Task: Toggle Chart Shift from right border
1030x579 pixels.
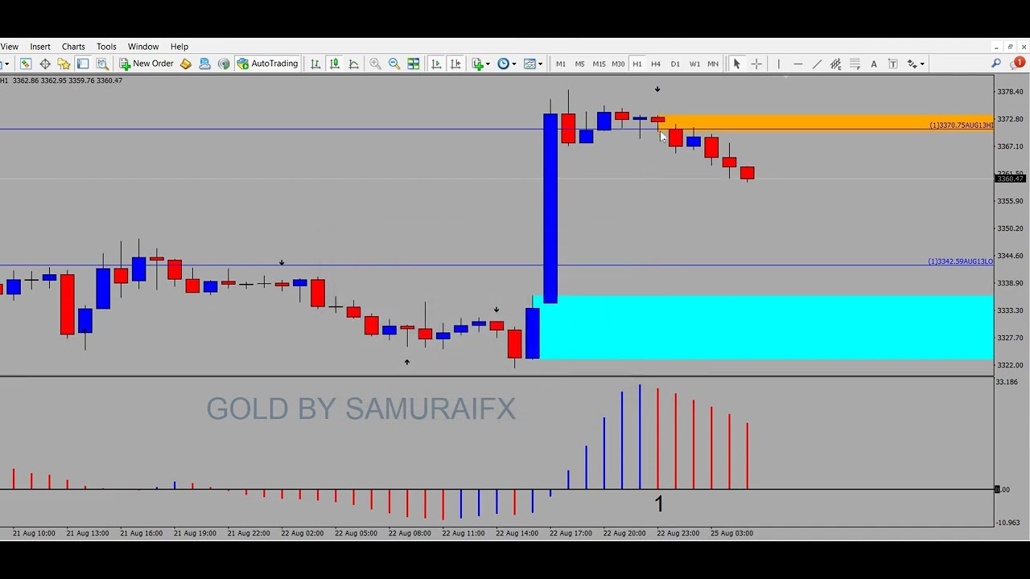Action: [455, 64]
